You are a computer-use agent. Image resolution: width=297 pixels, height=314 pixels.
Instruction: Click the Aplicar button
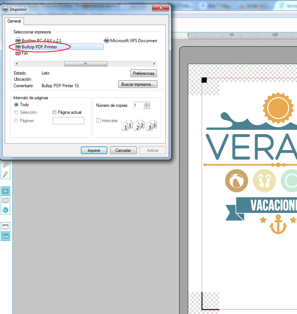(x=153, y=150)
